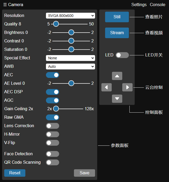Click the pan-tilt left arrow button
169x182 pixels.
coord(106,87)
